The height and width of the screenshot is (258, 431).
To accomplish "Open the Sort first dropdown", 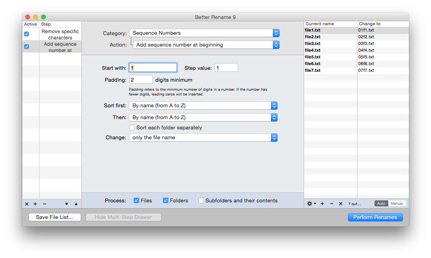I will (x=203, y=106).
